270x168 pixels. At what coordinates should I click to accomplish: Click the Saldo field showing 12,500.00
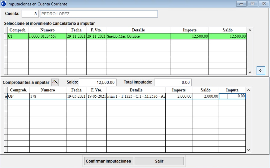98,82
